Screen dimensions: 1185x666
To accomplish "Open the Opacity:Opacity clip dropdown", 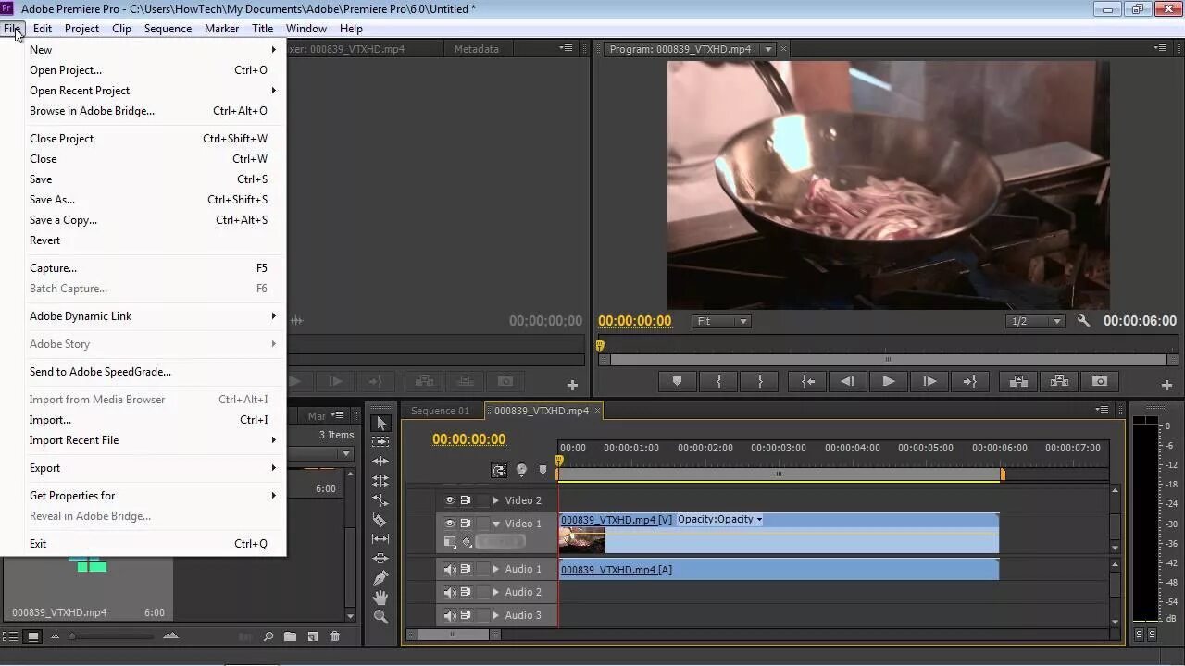I will click(719, 519).
